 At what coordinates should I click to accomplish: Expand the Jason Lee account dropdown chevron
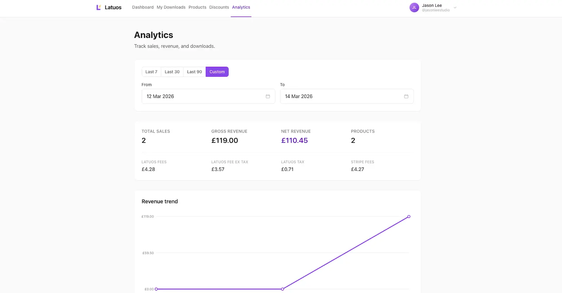click(x=455, y=7)
